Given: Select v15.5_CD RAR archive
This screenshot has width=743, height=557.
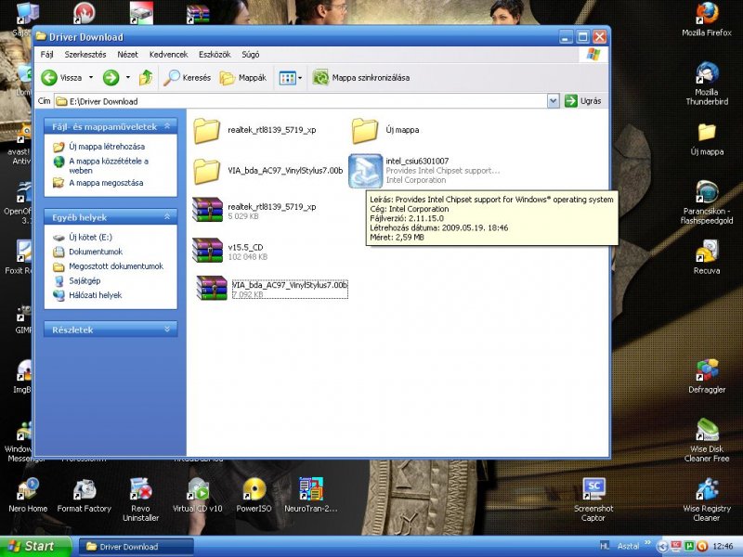Looking at the screenshot, I should tap(207, 250).
